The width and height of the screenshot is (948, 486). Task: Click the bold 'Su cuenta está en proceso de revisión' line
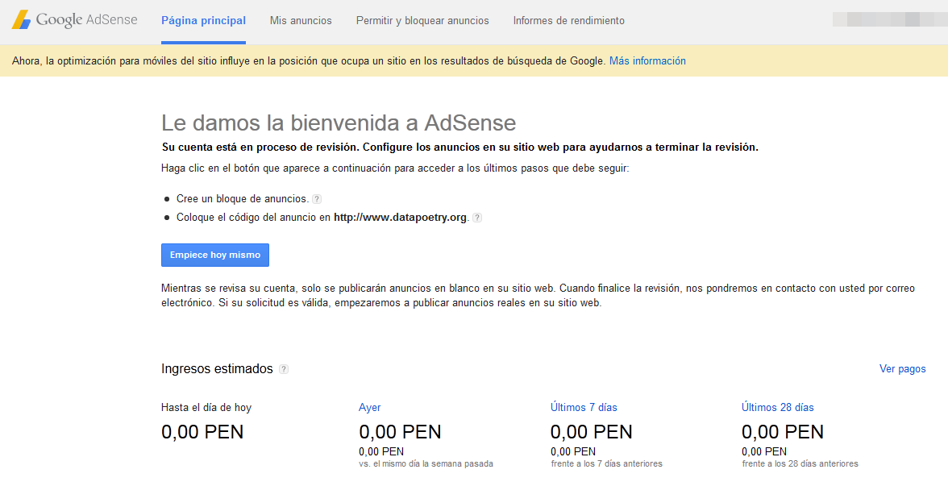coord(459,147)
